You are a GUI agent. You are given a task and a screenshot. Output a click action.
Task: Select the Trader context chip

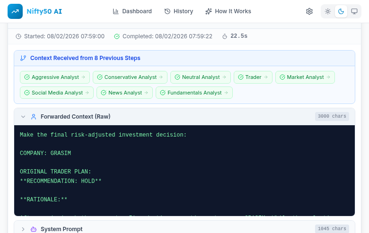(x=253, y=77)
